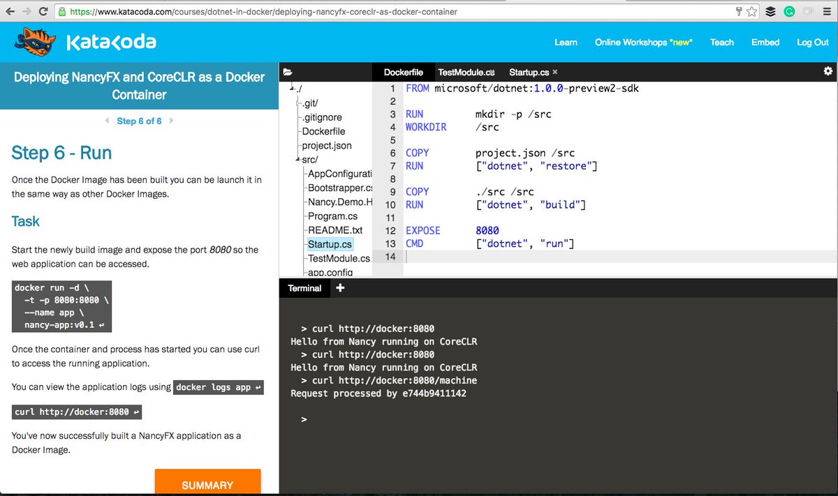838x496 pixels.
Task: Open the Embed navigation link
Action: [x=765, y=43]
